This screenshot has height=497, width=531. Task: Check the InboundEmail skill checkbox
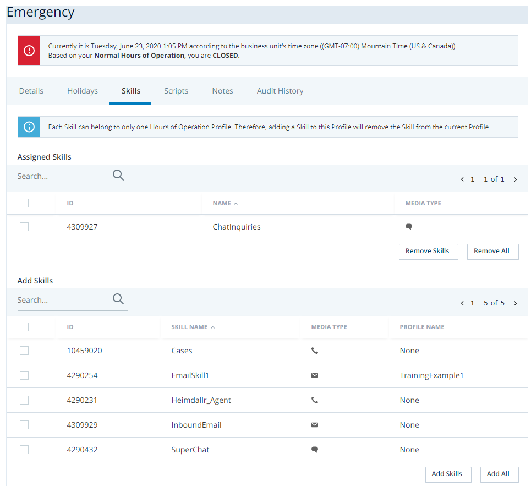click(24, 425)
